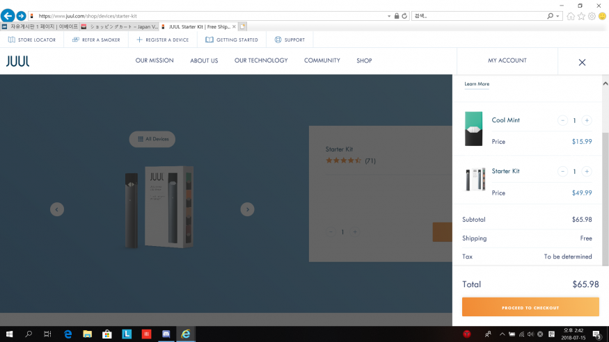
Task: Follow the Learn More link
Action: (x=477, y=84)
